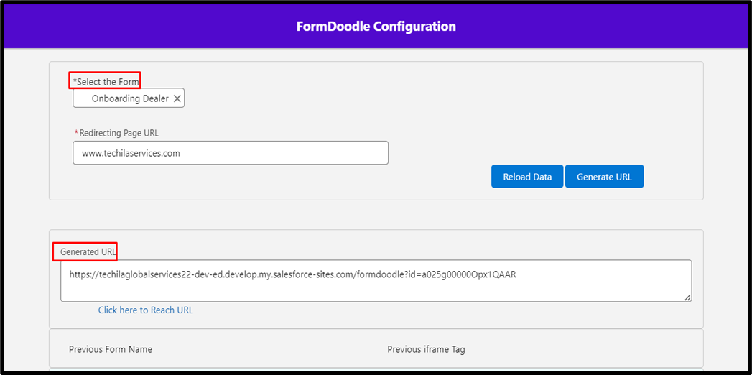Focus the Redirecting Page URL input
This screenshot has width=752, height=375.
tap(230, 153)
